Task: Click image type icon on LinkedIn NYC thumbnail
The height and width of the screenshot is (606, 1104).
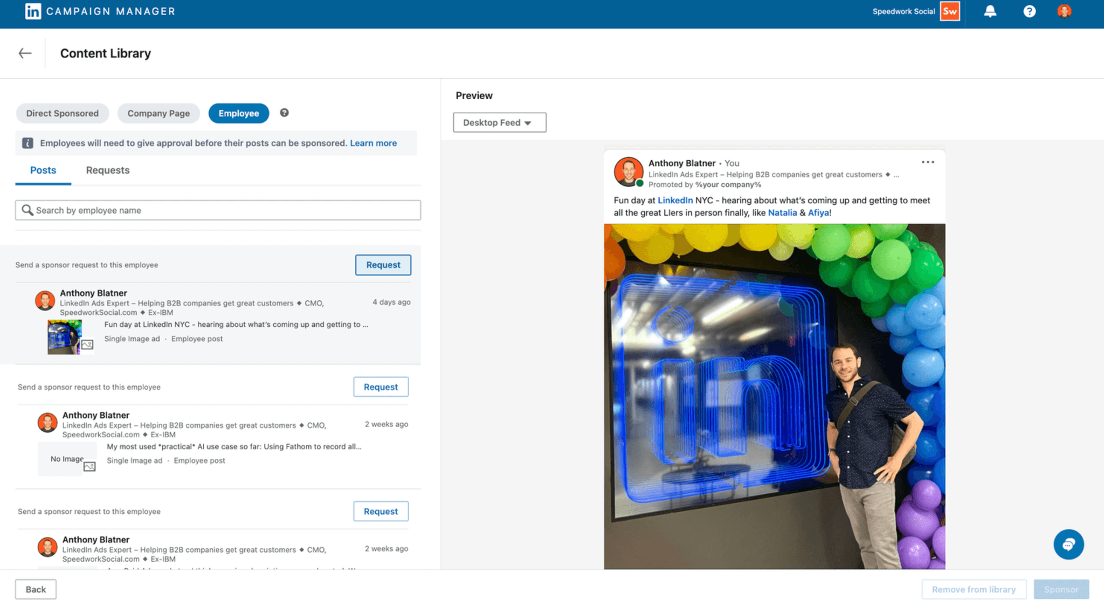Action: 87,345
